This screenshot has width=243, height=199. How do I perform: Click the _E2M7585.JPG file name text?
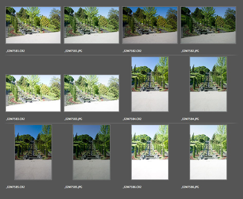coord(74,187)
